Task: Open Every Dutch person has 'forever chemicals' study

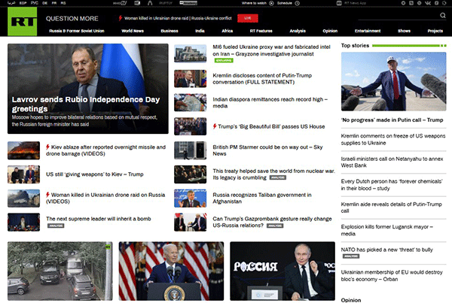Action: [392, 185]
